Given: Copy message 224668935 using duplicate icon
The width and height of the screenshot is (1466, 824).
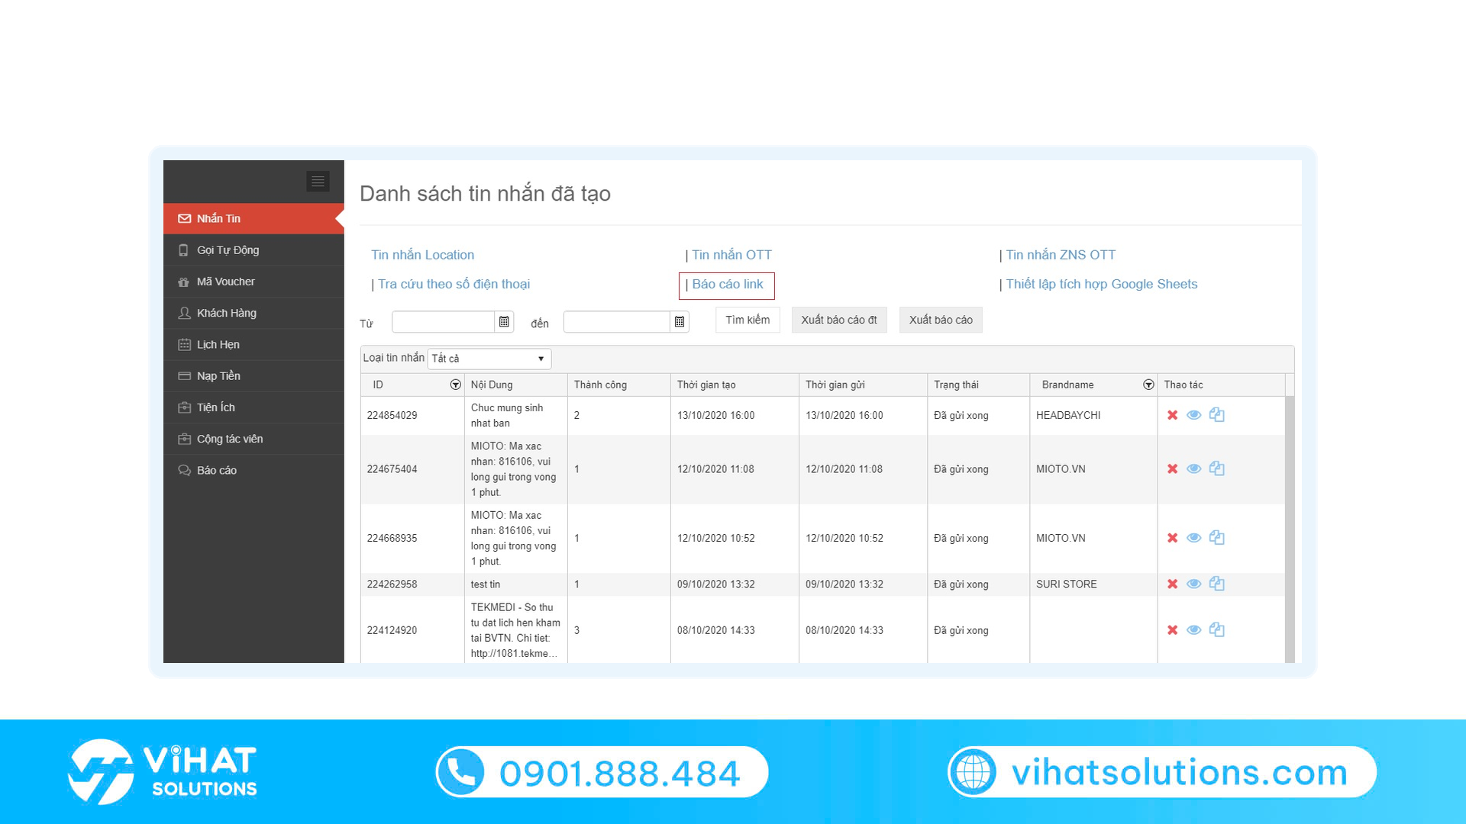Looking at the screenshot, I should click(1217, 538).
